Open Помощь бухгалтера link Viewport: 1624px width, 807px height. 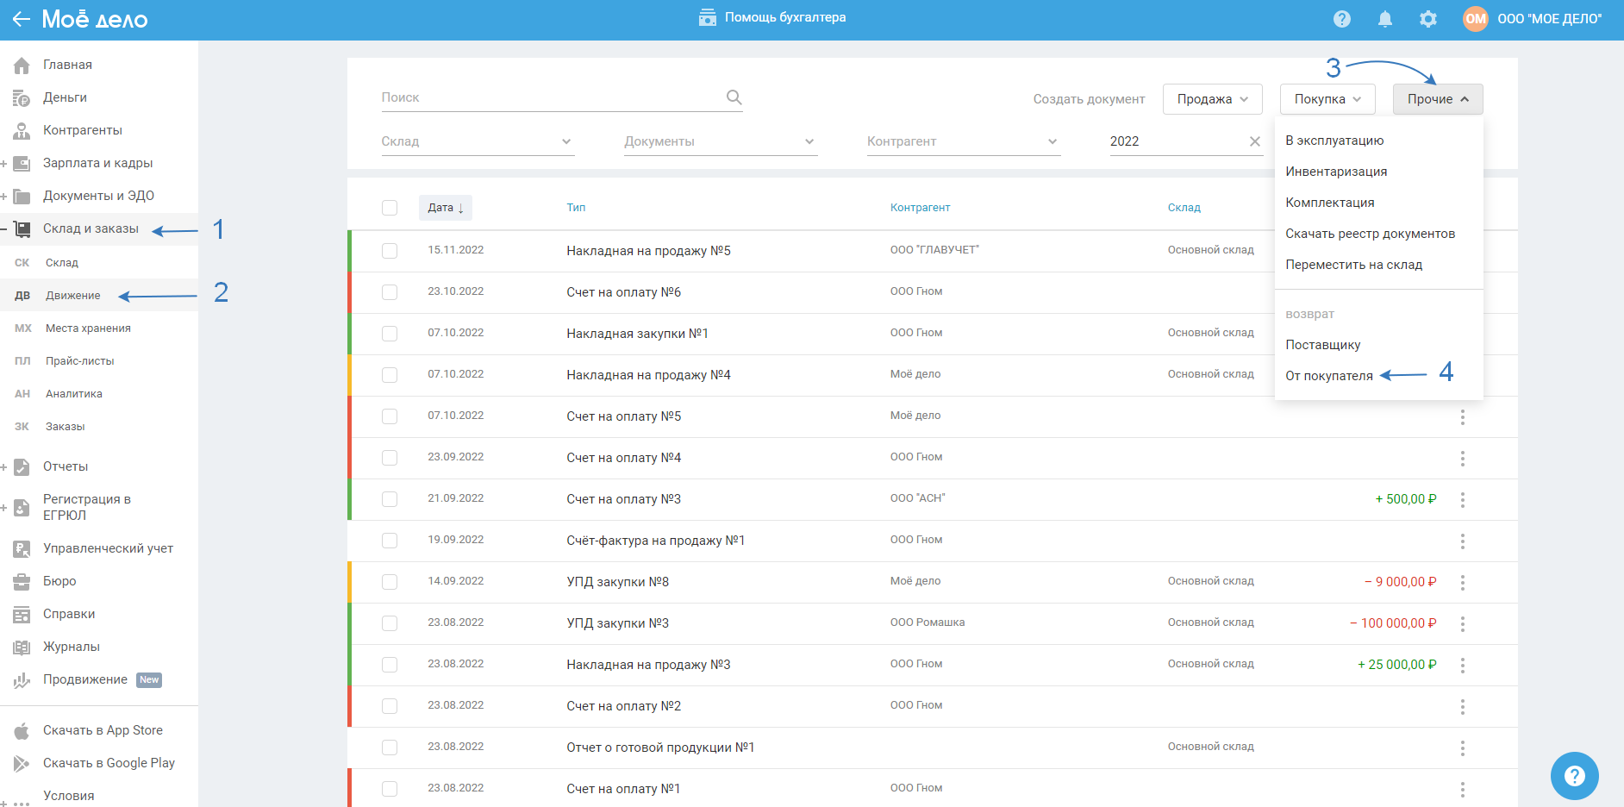pyautogui.click(x=772, y=17)
